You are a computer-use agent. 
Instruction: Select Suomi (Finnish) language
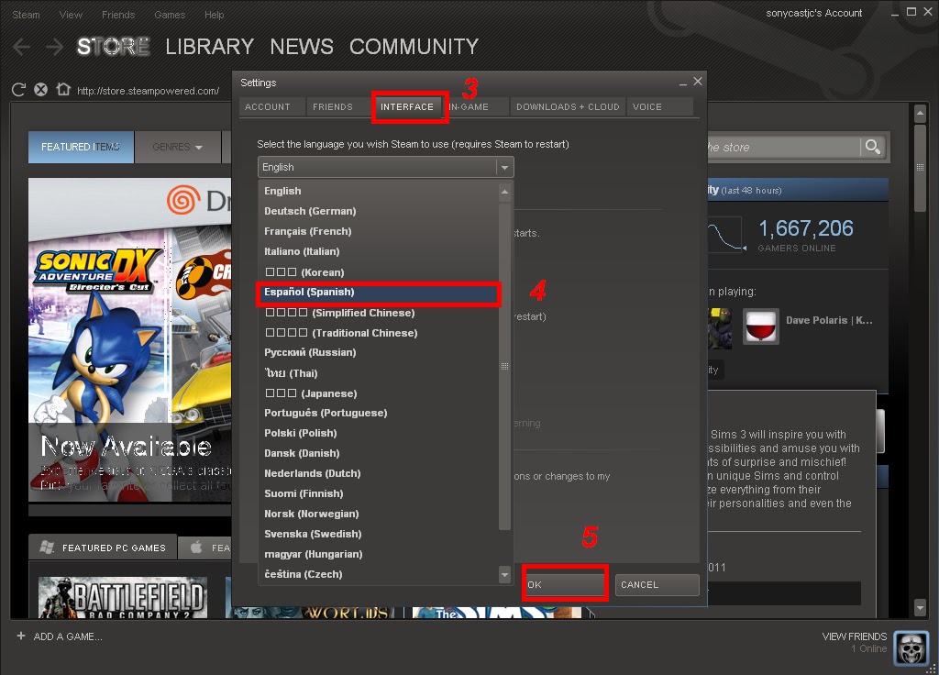(378, 493)
